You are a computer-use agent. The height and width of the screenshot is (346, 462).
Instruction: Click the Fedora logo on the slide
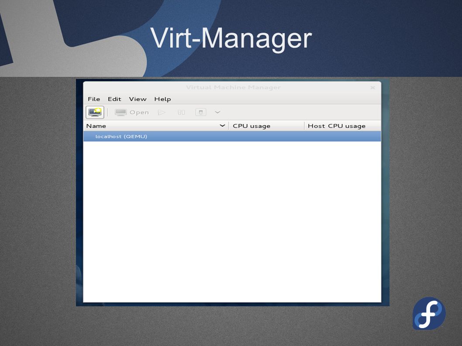(429, 313)
